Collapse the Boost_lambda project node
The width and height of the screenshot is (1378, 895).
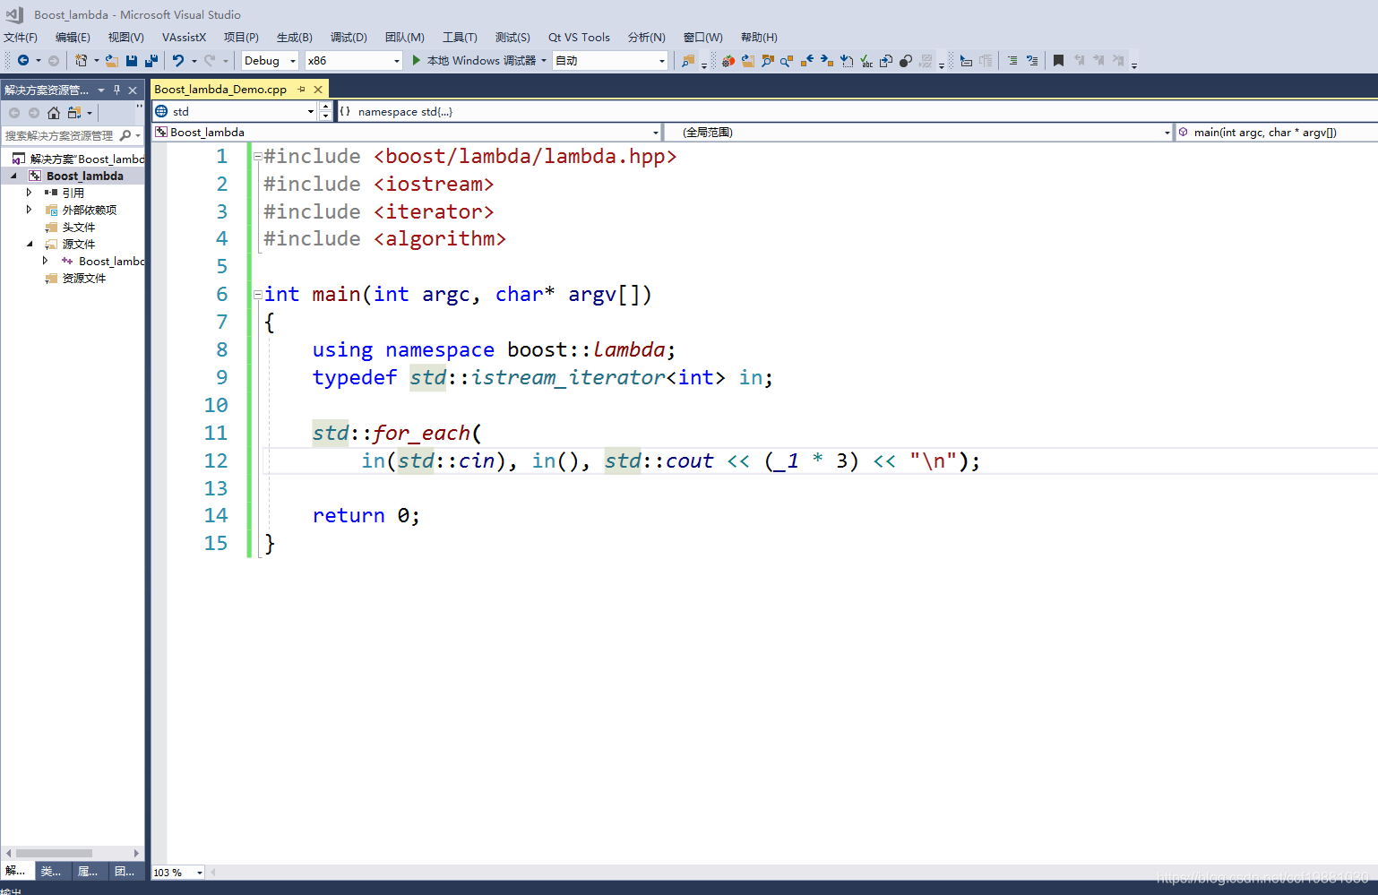pyautogui.click(x=13, y=176)
